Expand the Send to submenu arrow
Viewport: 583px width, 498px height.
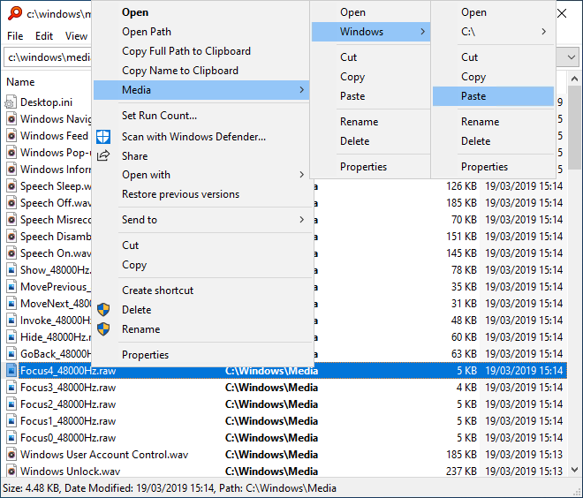[301, 220]
